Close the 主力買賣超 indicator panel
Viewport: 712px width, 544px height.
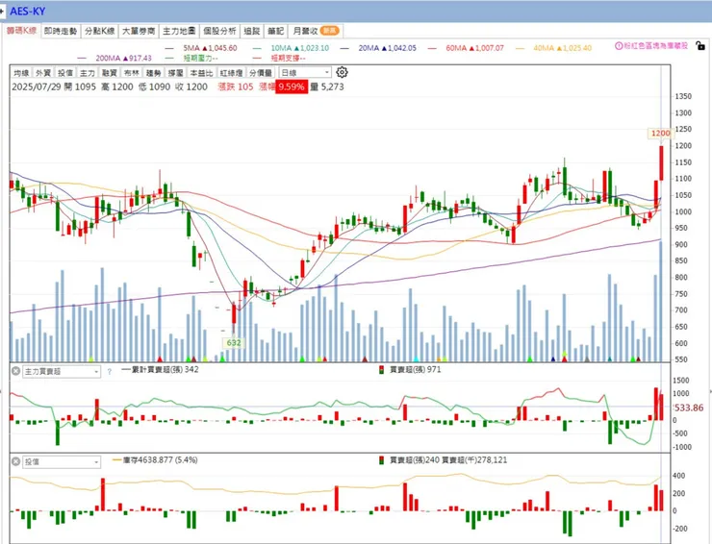click(15, 371)
